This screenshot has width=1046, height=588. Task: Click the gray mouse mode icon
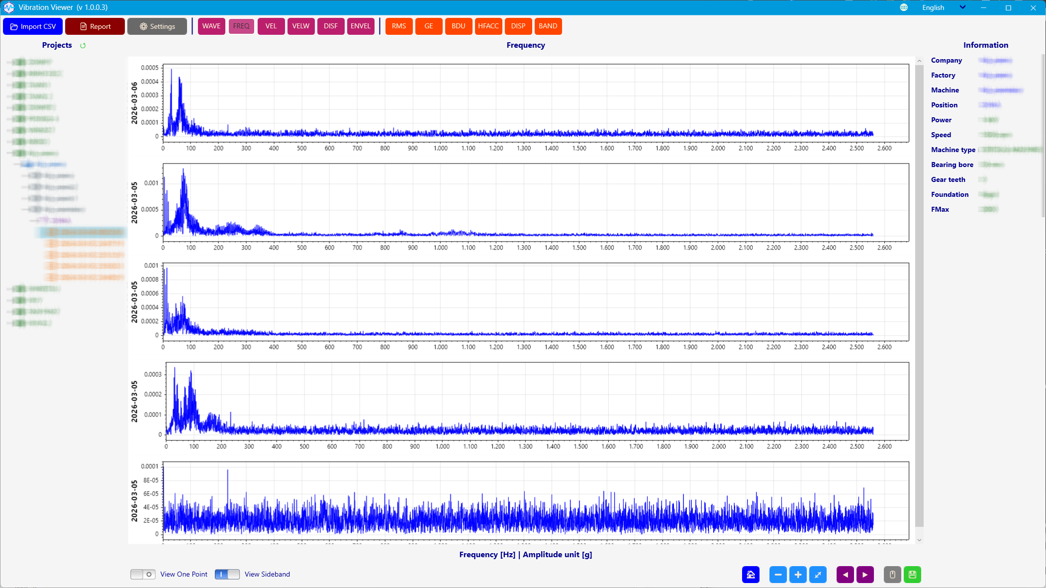click(892, 575)
